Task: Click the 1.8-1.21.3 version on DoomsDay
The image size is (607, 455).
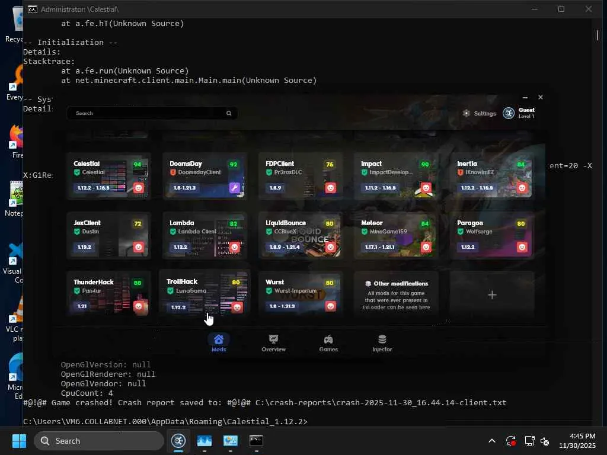Action: click(x=184, y=188)
